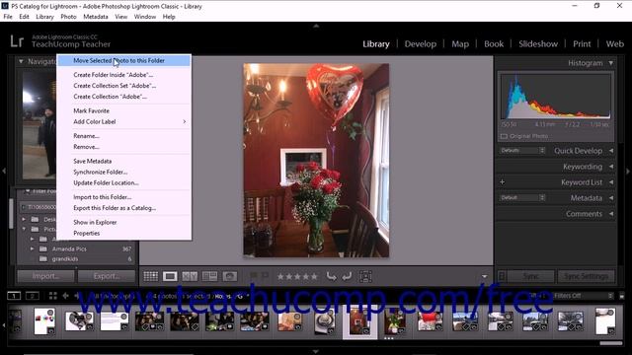The height and width of the screenshot is (355, 632).
Task: Click the draw face region icon
Action: coord(365,276)
